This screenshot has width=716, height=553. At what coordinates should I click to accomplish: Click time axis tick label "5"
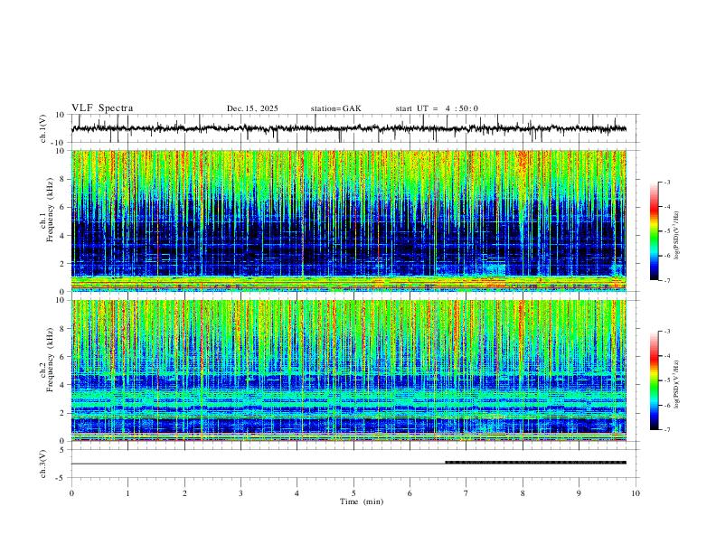[x=353, y=493]
